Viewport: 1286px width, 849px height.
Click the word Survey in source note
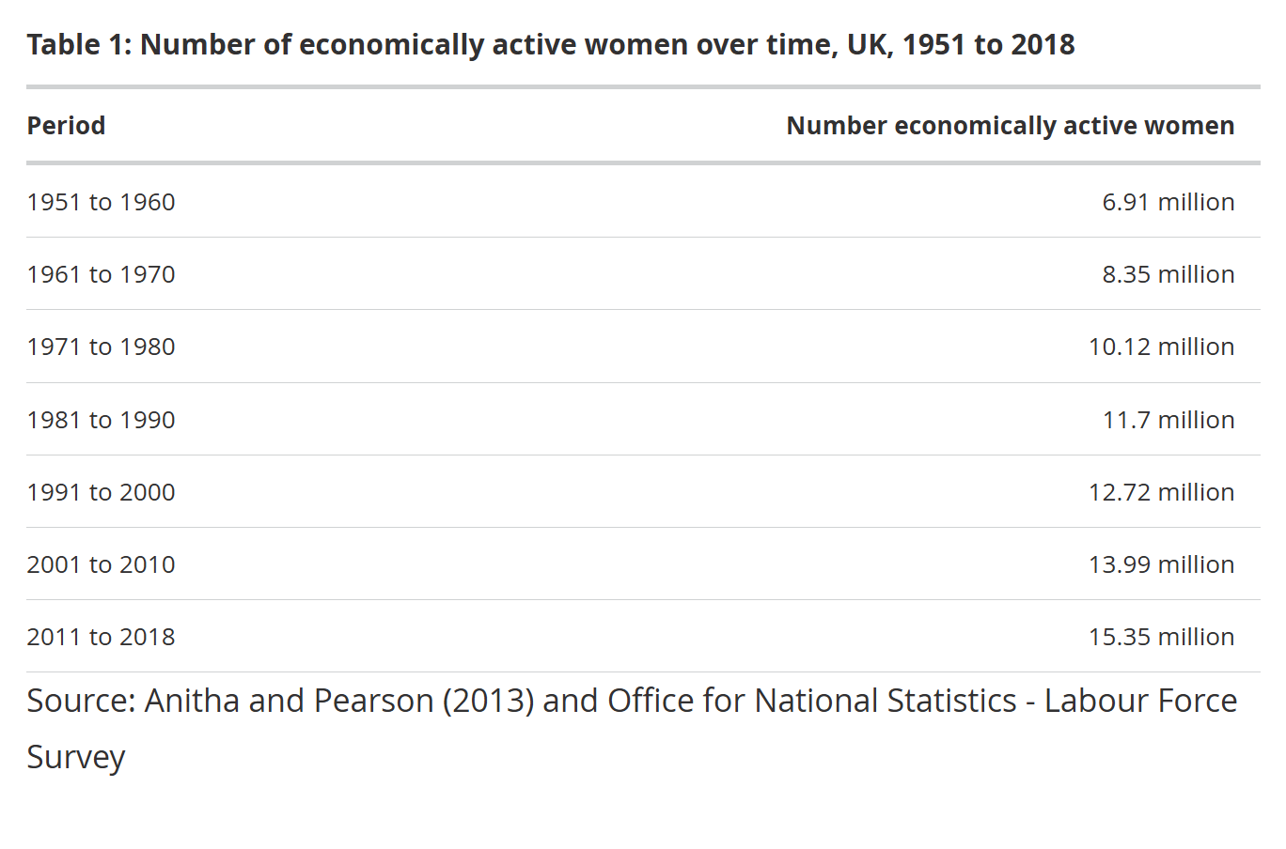75,757
